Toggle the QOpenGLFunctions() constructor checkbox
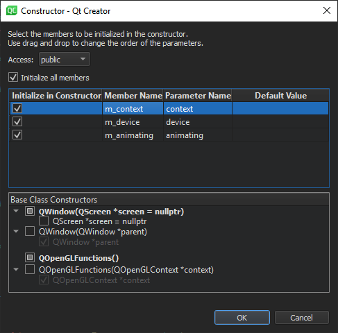Viewport: 338px width, 333px height. [30, 257]
